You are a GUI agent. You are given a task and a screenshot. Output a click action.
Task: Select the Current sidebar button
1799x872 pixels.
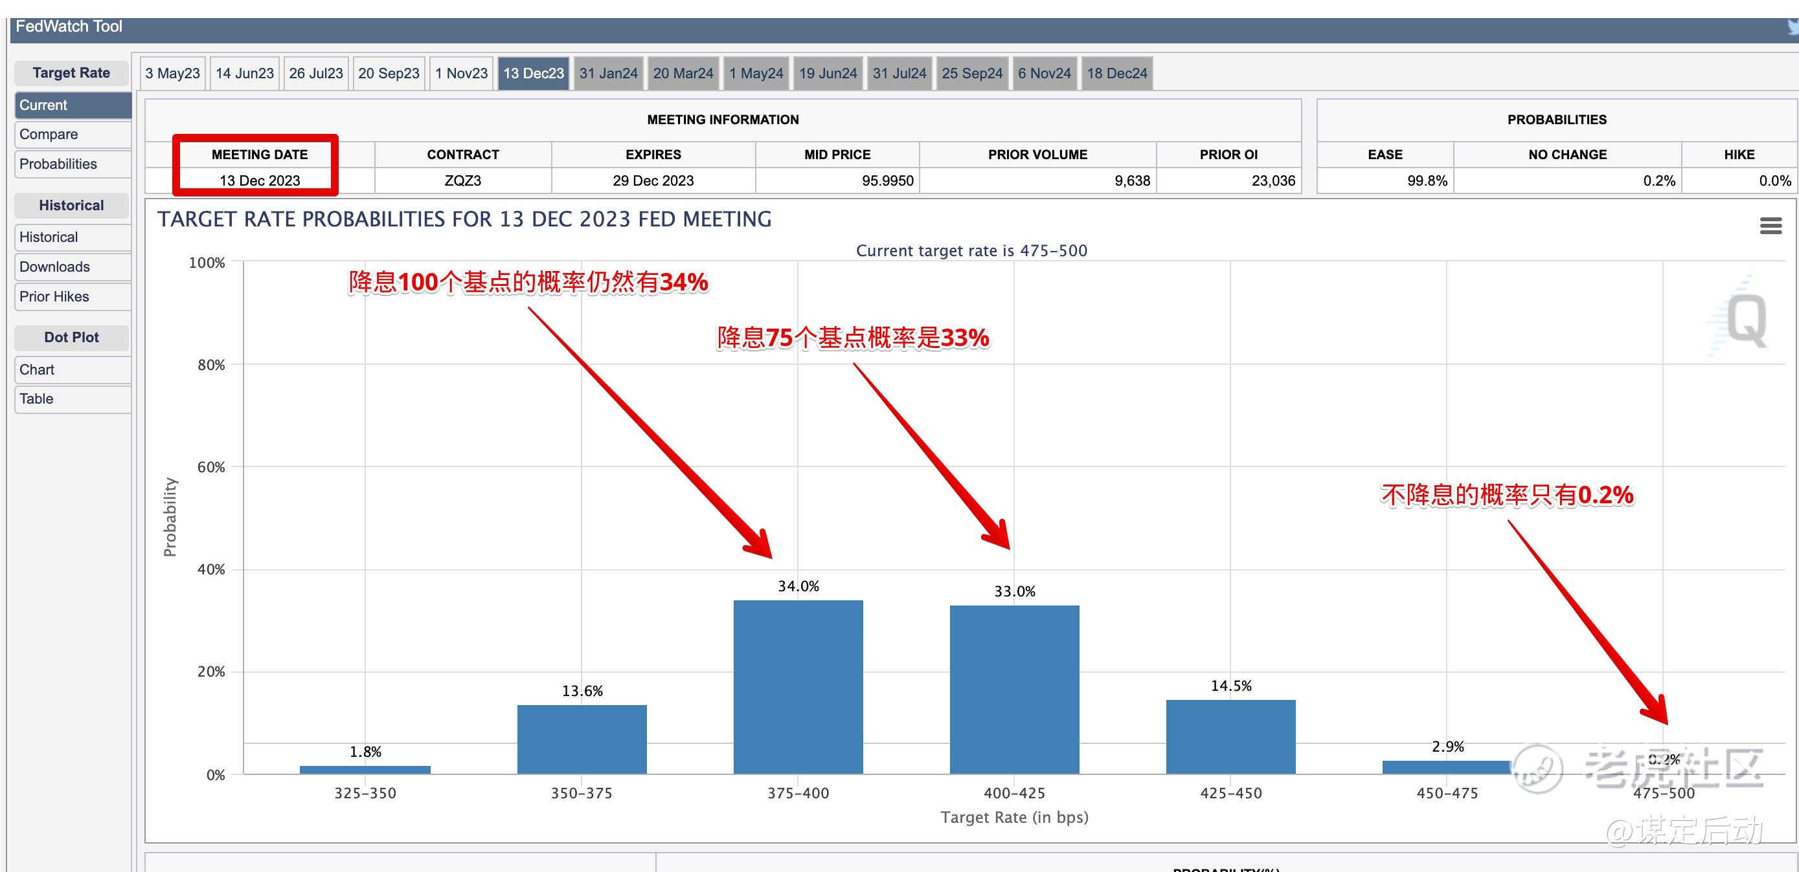(72, 105)
